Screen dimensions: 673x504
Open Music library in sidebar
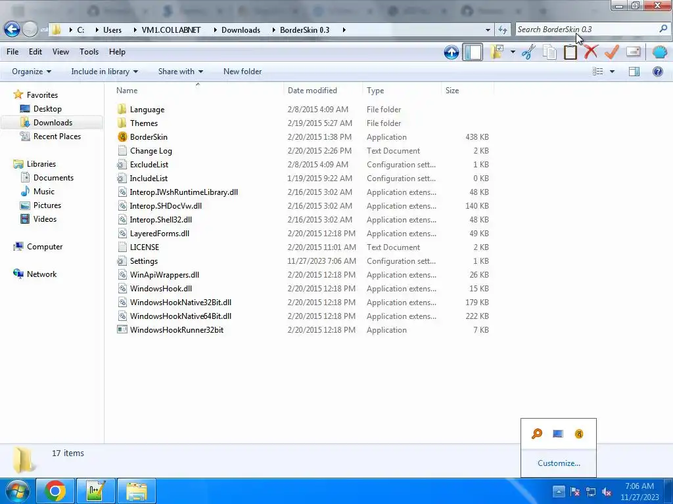44,191
